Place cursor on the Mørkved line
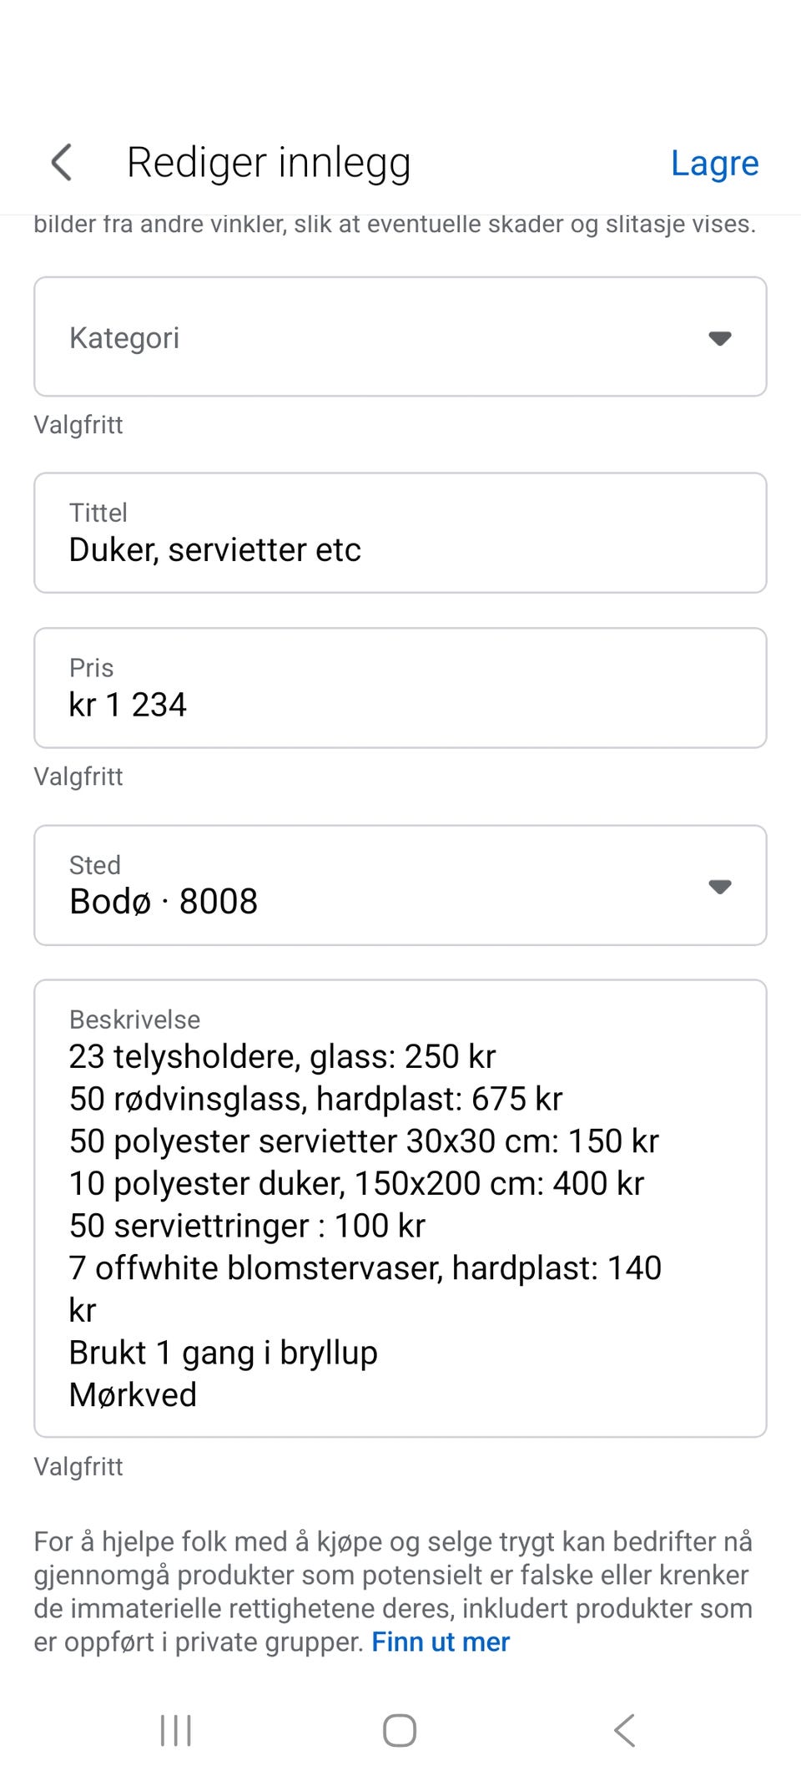This screenshot has width=801, height=1781. point(133,1395)
